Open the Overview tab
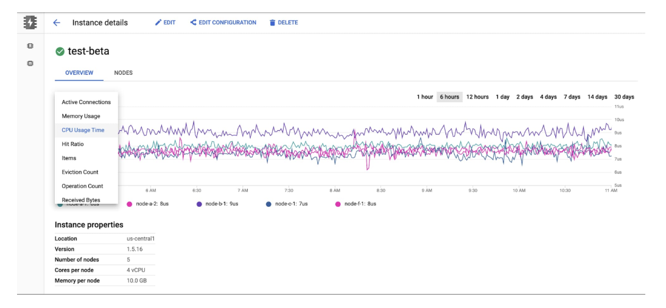This screenshot has height=308, width=666. (x=79, y=73)
